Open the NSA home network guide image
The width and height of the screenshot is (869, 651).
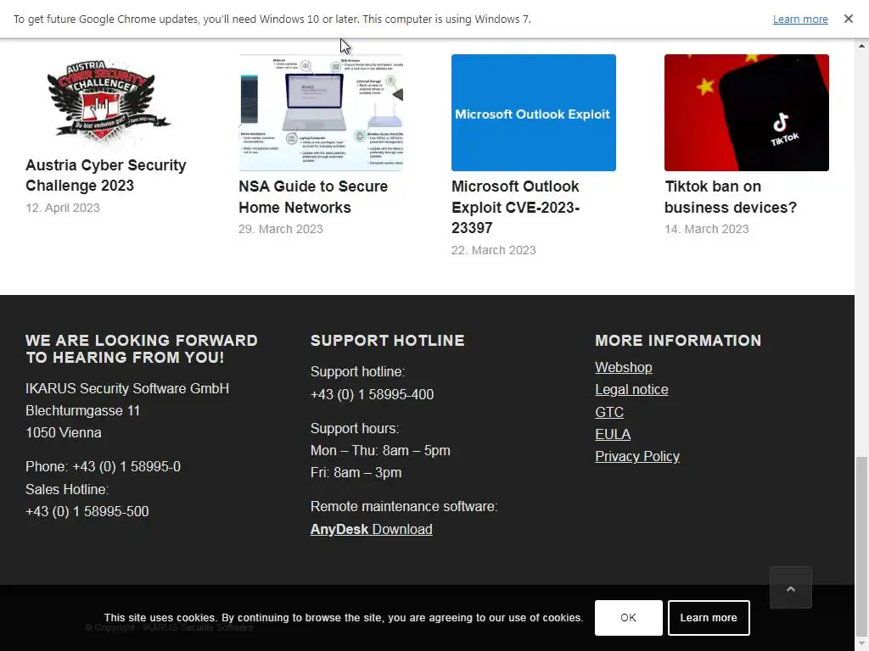coord(320,113)
